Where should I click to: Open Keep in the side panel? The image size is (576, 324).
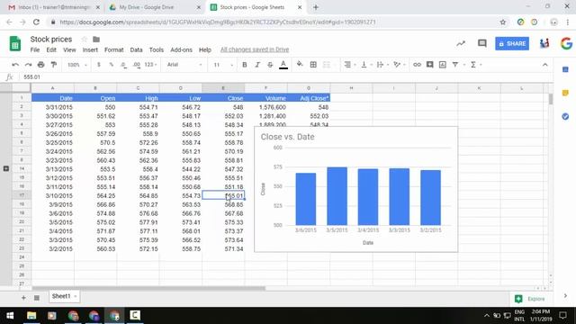[565, 93]
